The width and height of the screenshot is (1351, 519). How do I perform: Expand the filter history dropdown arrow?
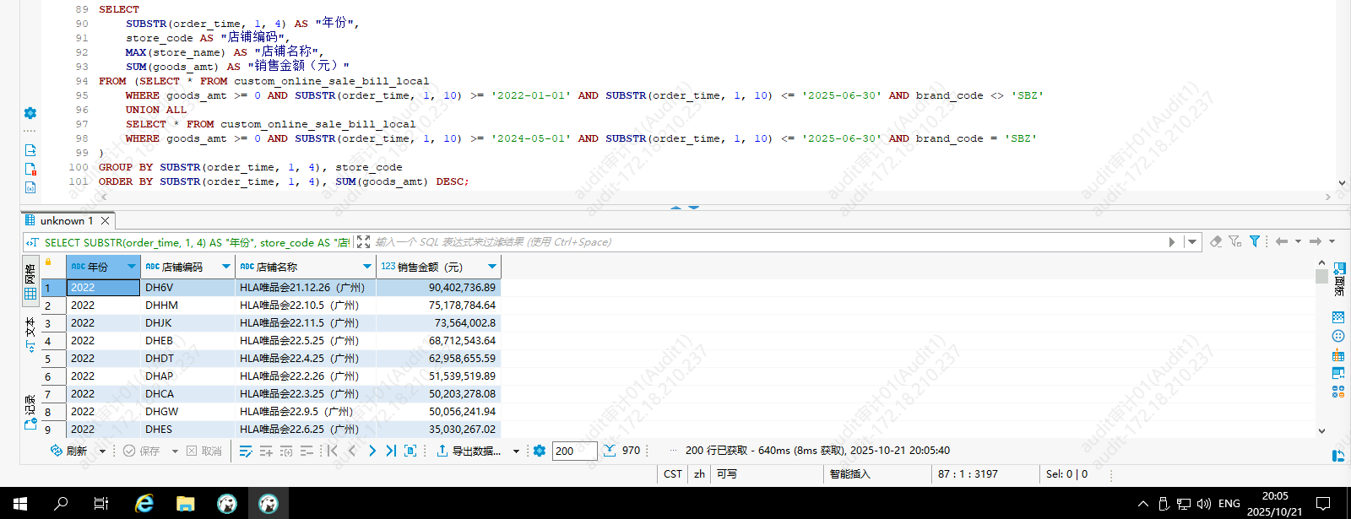click(1192, 242)
